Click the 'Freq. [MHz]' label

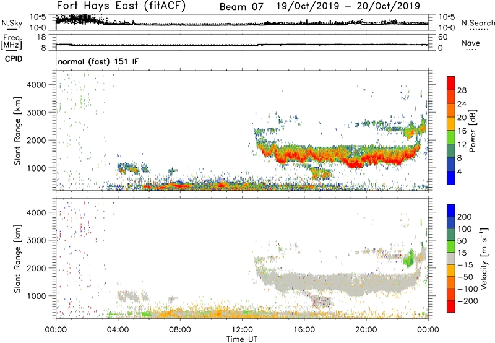coord(11,41)
